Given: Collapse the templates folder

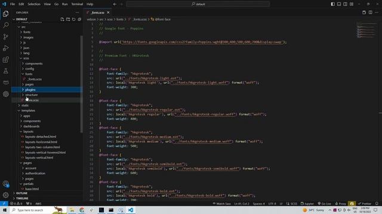Looking at the screenshot, I should [x=28, y=111].
